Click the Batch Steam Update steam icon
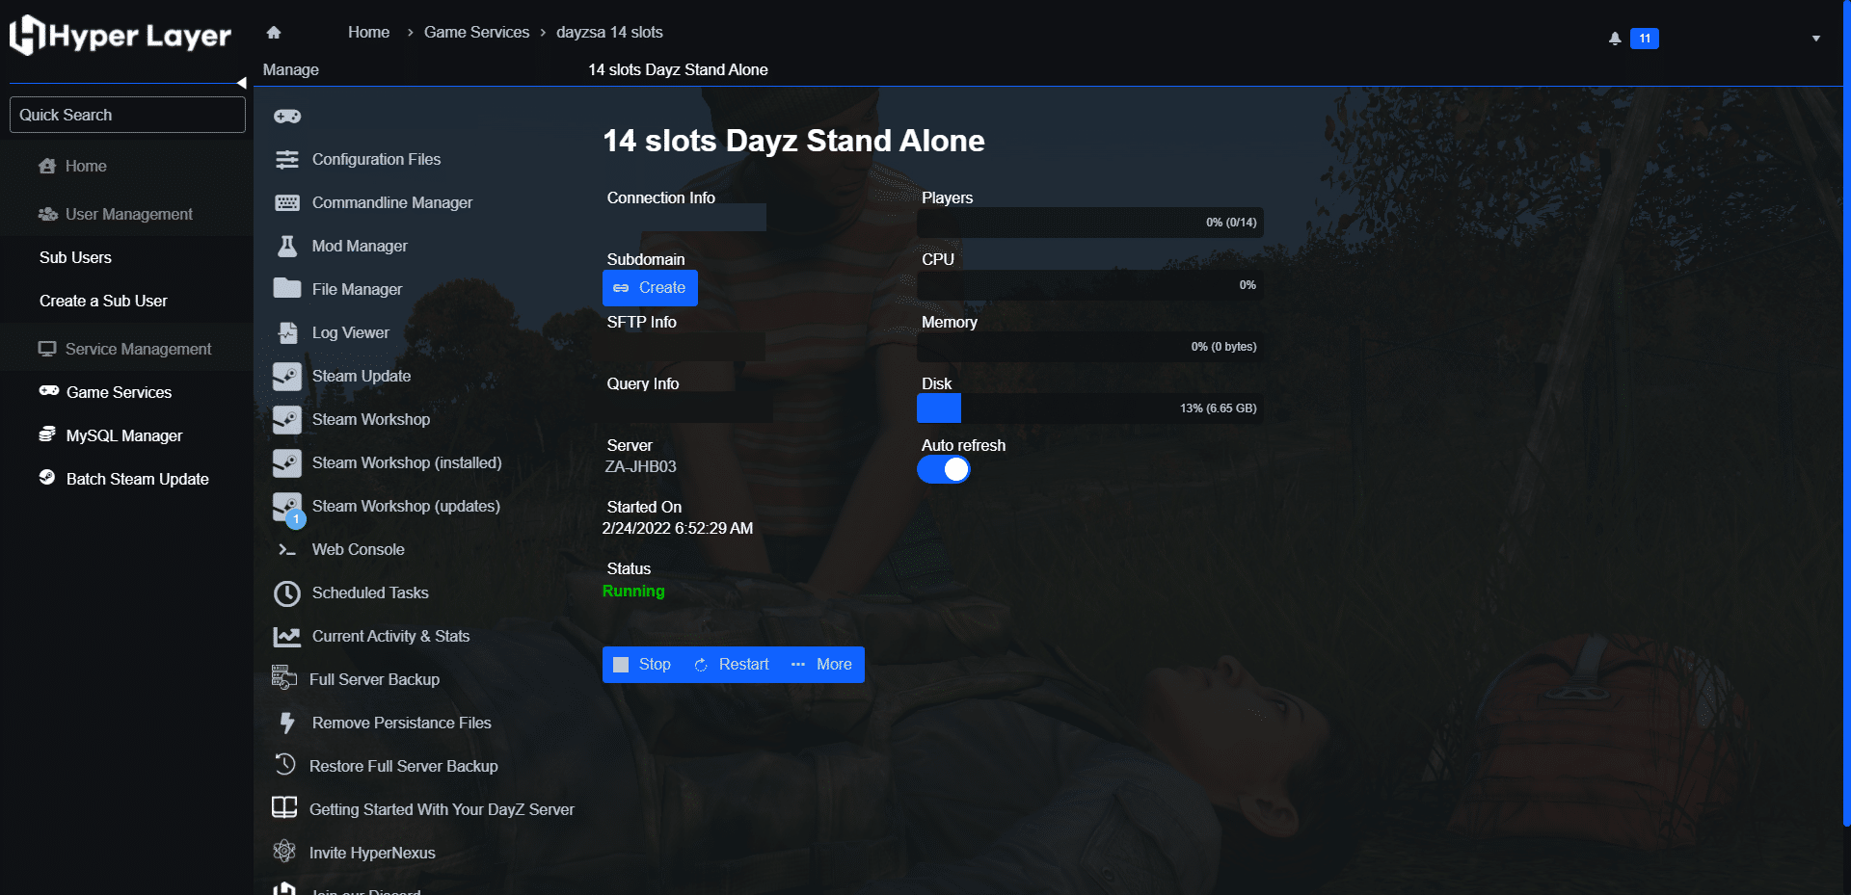This screenshot has height=895, width=1851. click(47, 478)
